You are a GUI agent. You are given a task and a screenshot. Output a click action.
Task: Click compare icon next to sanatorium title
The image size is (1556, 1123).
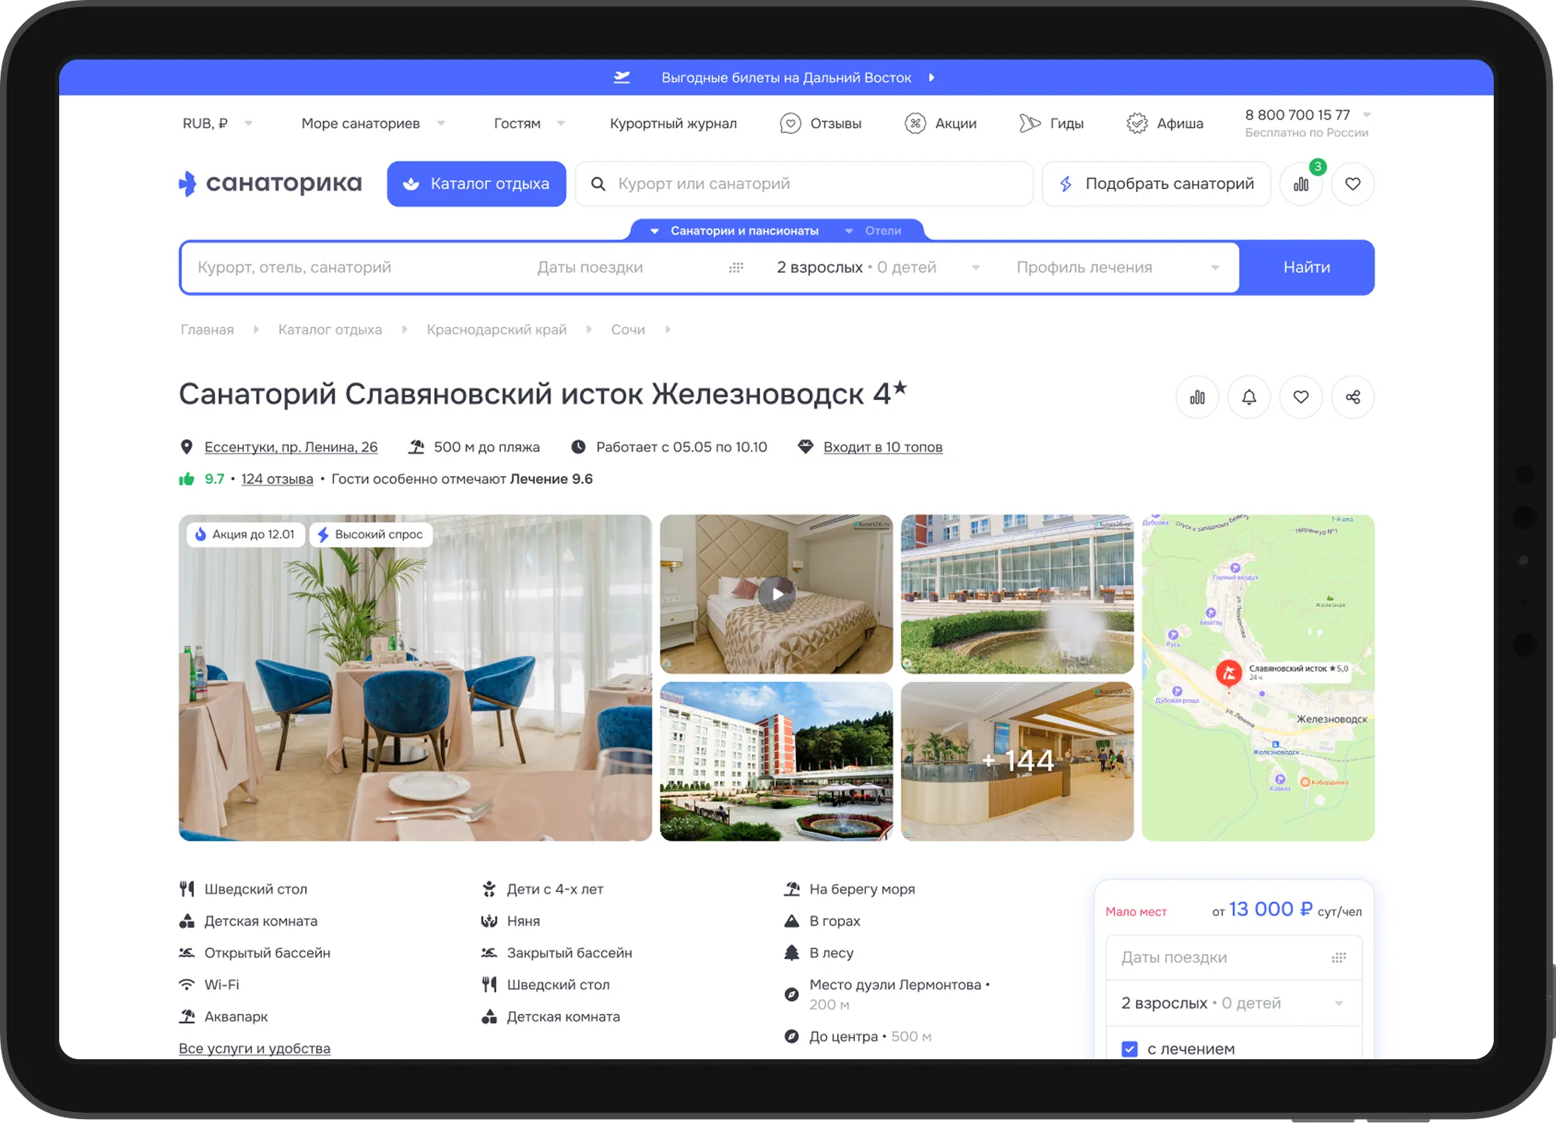pos(1197,397)
